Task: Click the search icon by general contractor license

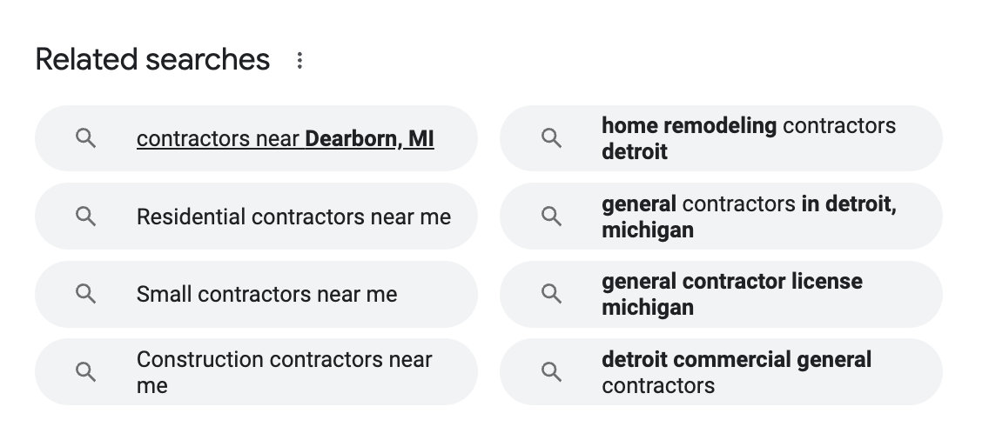Action: coord(551,294)
